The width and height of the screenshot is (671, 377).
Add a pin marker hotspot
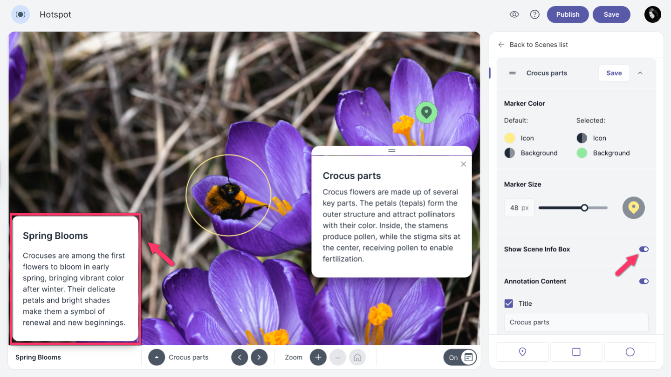click(522, 352)
